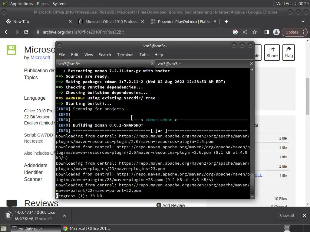Open the Places menu
The image size is (310, 232).
tap(42, 4)
